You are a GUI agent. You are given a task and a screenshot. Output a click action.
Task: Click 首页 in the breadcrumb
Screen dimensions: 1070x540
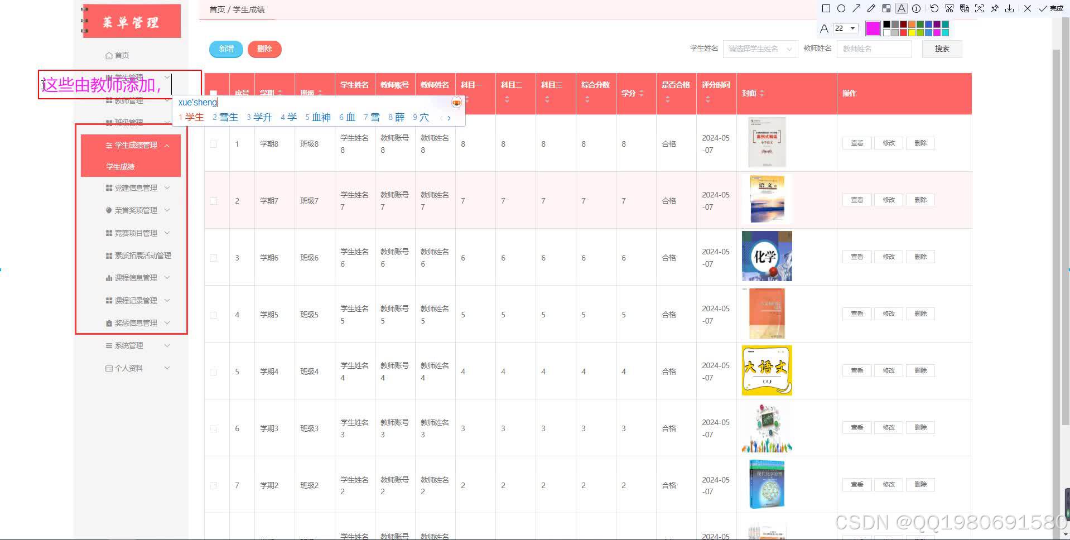pyautogui.click(x=217, y=9)
